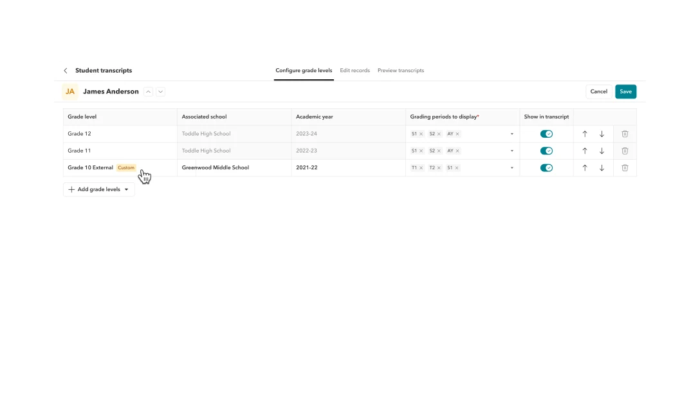
Task: Edit the 2021-22 academic year field
Action: (x=348, y=167)
